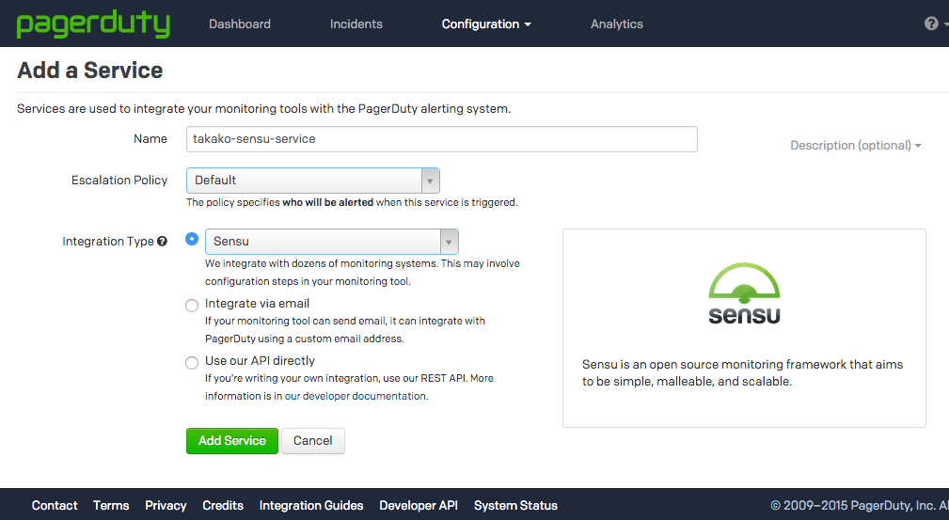Click the Add Service button

231,441
